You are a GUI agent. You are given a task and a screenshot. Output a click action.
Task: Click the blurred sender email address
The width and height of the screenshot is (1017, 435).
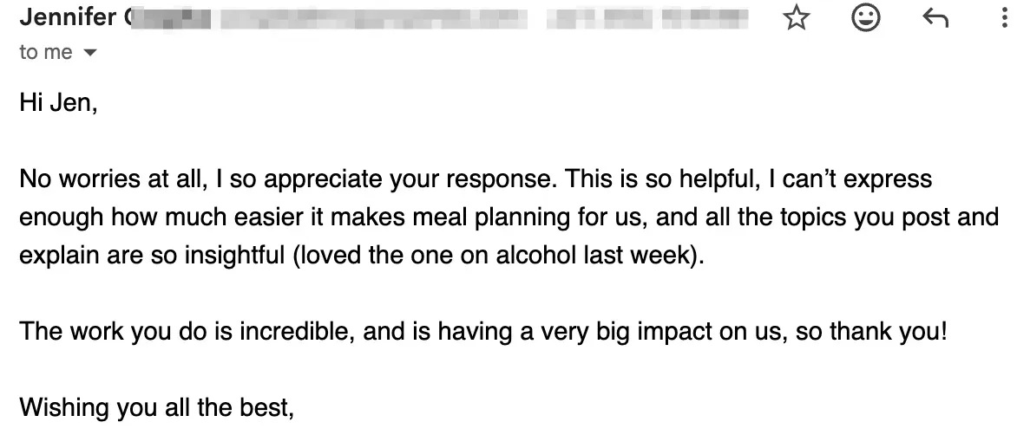point(373,17)
